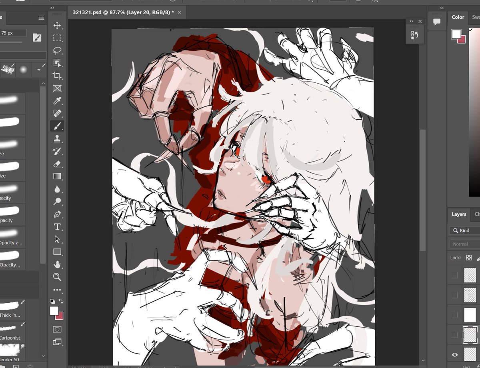Show the currently selected layer
480x368 pixels.
(454, 335)
